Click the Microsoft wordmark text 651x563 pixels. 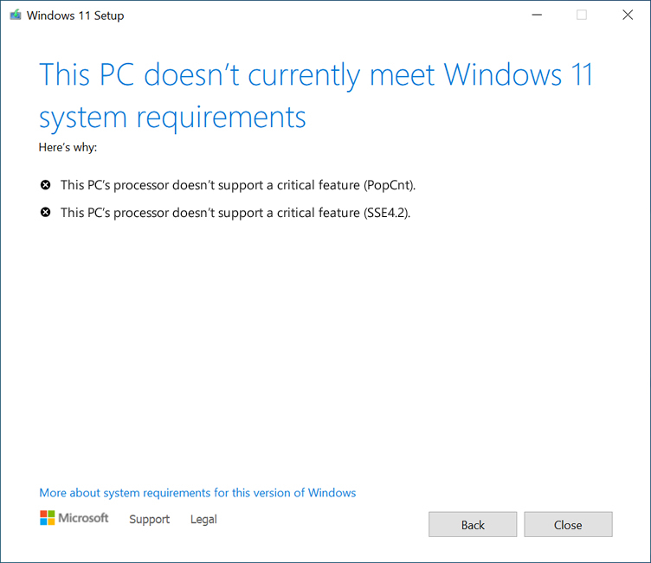tap(83, 518)
